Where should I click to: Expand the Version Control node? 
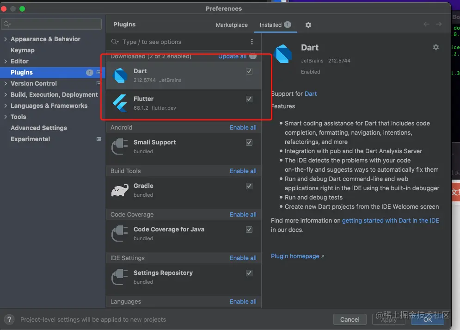click(x=6, y=83)
